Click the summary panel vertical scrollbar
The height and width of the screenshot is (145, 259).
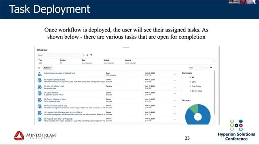(214, 93)
